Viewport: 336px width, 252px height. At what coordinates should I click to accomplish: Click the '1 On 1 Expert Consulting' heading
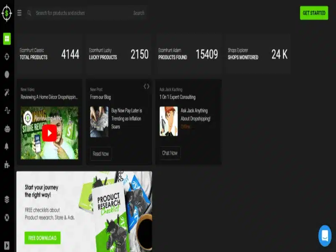click(177, 97)
